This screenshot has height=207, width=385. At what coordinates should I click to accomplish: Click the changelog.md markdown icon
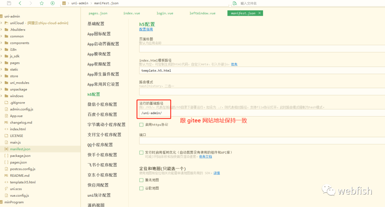6,123
